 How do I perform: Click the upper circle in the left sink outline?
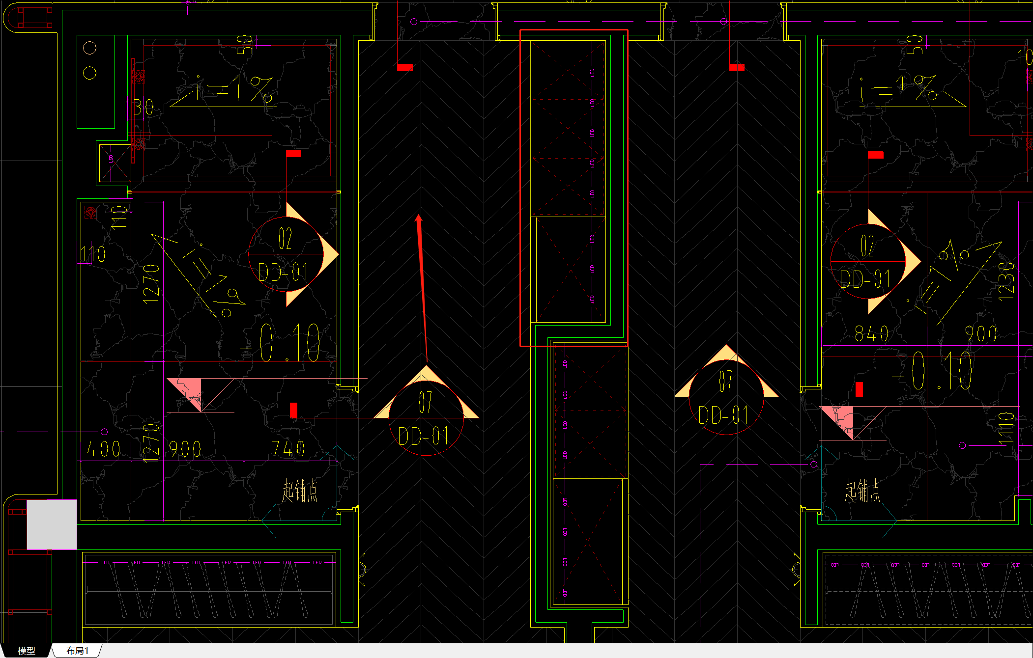click(89, 48)
